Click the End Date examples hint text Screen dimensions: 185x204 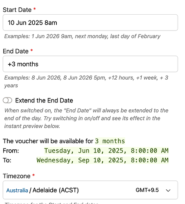tap(86, 82)
